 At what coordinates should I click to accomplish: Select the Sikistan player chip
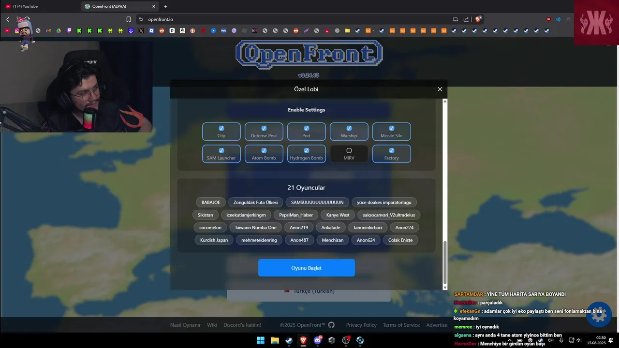pos(206,215)
